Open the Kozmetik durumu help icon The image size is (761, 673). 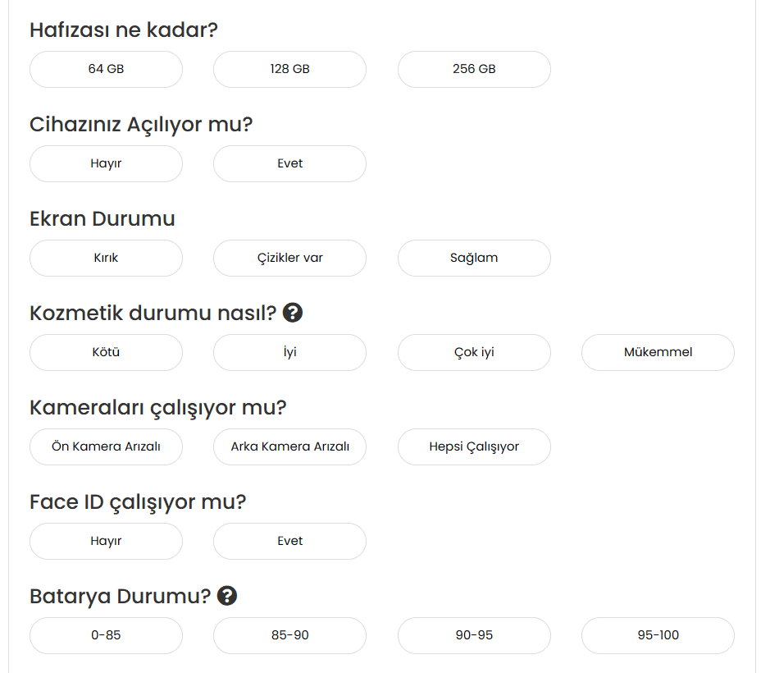(293, 313)
